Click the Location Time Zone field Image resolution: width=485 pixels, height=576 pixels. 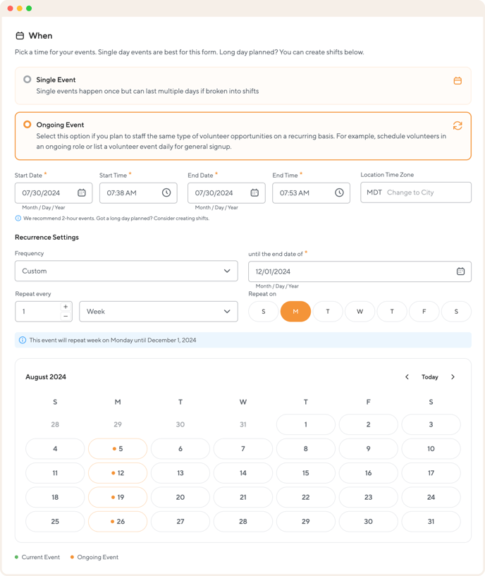click(416, 192)
